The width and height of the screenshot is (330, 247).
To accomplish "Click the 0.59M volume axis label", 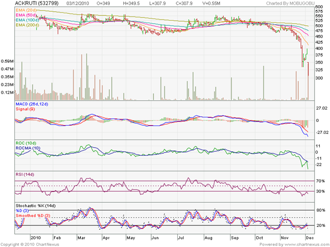I will tap(7, 61).
